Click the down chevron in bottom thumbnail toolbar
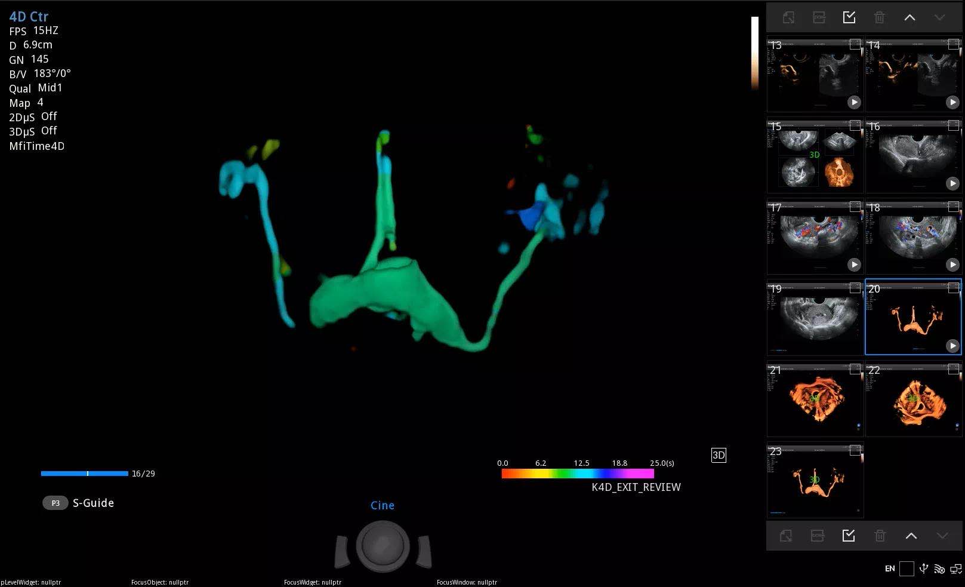The image size is (965, 587). coord(942,536)
